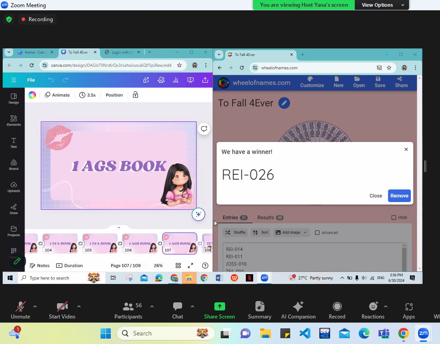This screenshot has height=344, width=440.
Task: Open the arrow next to Participants
Action: tap(152, 306)
